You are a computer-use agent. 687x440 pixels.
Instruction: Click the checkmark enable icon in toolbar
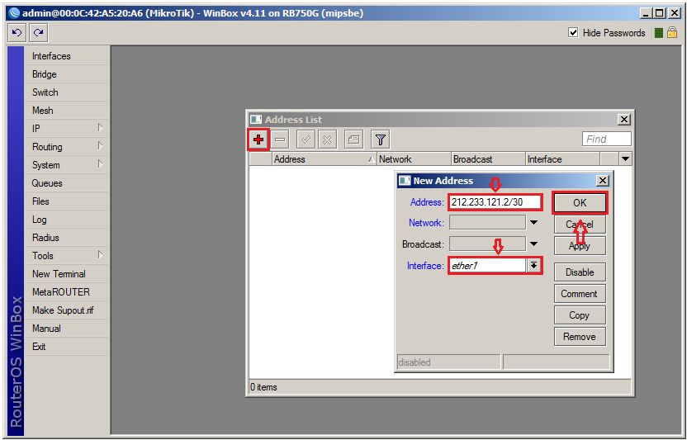305,140
